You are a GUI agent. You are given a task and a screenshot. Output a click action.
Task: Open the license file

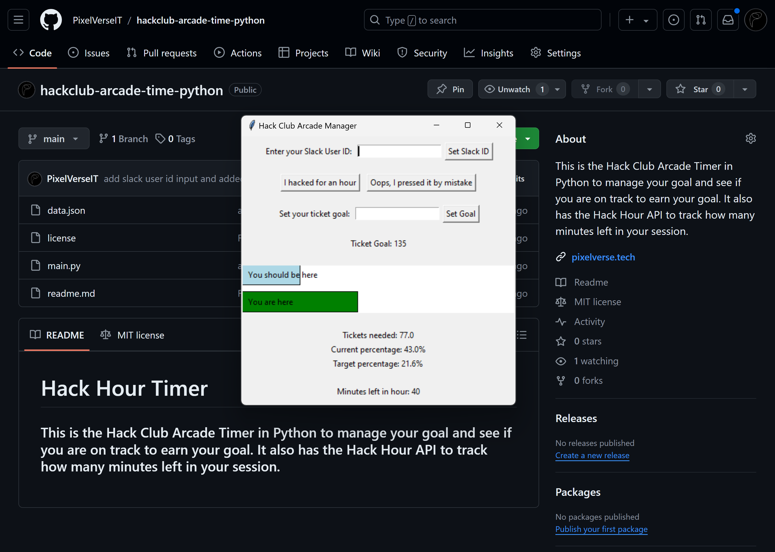[x=62, y=238]
